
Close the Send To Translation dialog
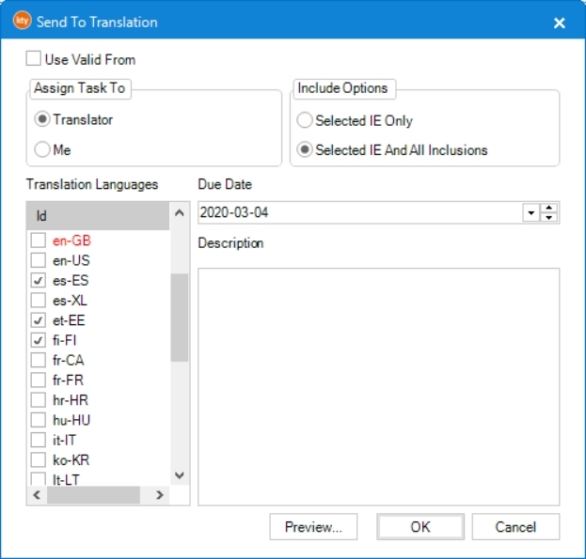[x=559, y=22]
